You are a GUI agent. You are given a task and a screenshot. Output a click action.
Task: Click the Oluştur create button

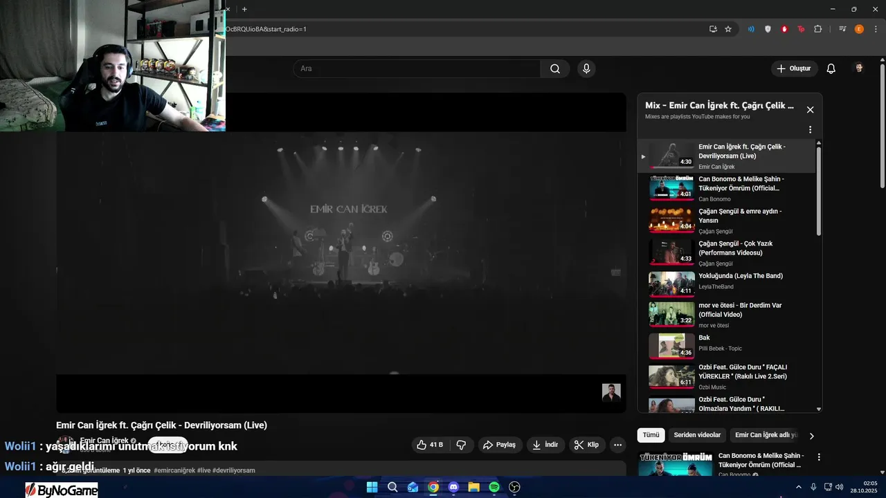click(x=795, y=68)
